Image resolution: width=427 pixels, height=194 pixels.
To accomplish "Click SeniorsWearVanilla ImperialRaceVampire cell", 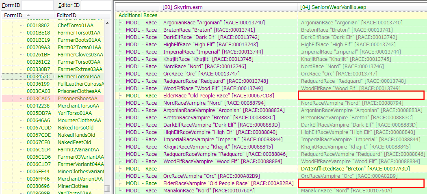I will pyautogui.click(x=361, y=140).
